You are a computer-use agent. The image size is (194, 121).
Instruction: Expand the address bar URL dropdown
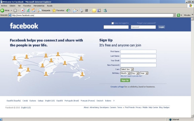tap(174, 15)
